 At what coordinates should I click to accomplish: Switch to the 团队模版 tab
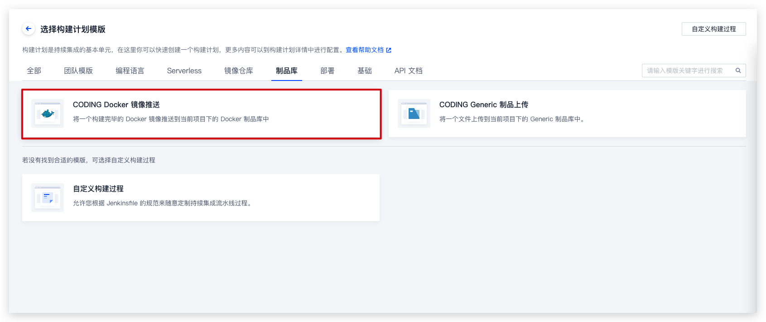[78, 71]
